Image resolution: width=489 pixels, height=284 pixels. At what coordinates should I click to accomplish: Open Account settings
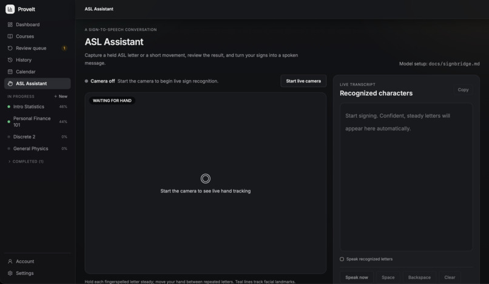click(x=38, y=261)
